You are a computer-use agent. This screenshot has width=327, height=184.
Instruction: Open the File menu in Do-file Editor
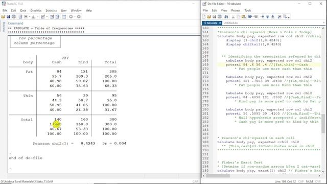click(x=205, y=10)
